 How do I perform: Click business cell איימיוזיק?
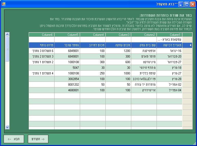[x=144, y=90]
